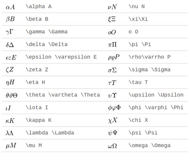
Task: Click the \gamma \Gamma command text
Action: pyautogui.click(x=46, y=32)
